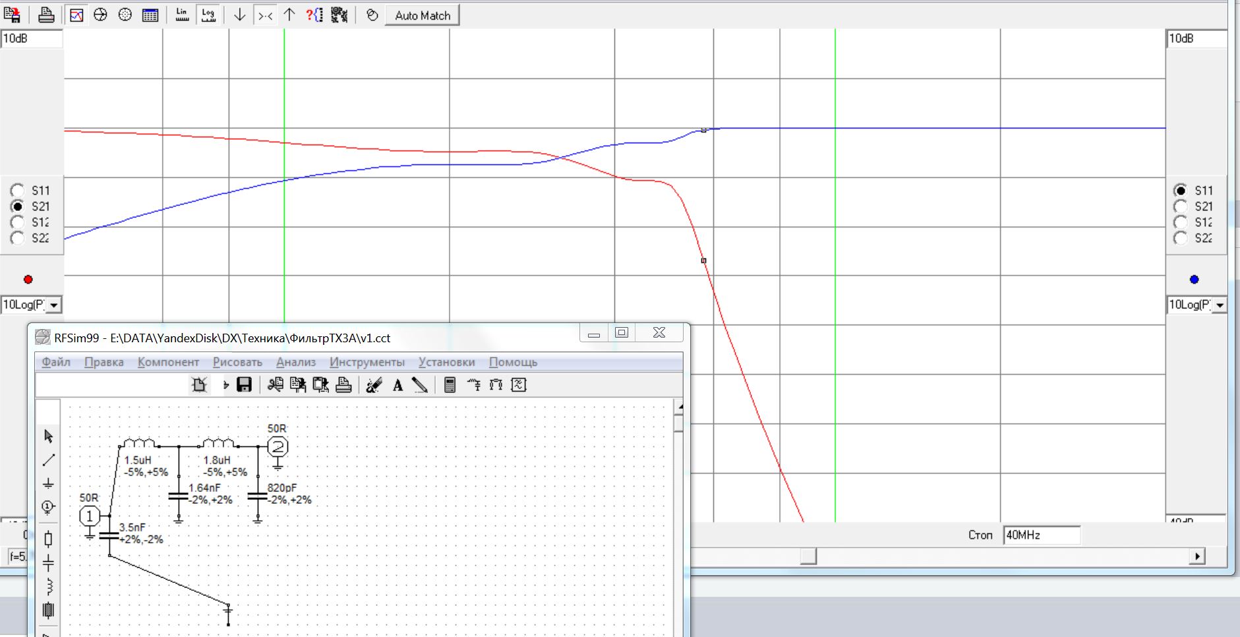Viewport: 1240px width, 637px height.
Task: Select the capacitor tool in palette
Action: tap(48, 563)
